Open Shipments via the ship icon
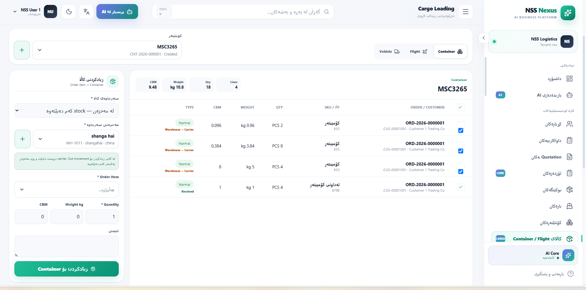Viewport: 586px width, 290px height. (569, 206)
